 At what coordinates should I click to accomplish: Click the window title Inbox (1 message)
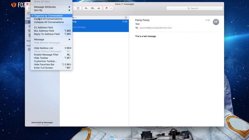coord(124,4)
